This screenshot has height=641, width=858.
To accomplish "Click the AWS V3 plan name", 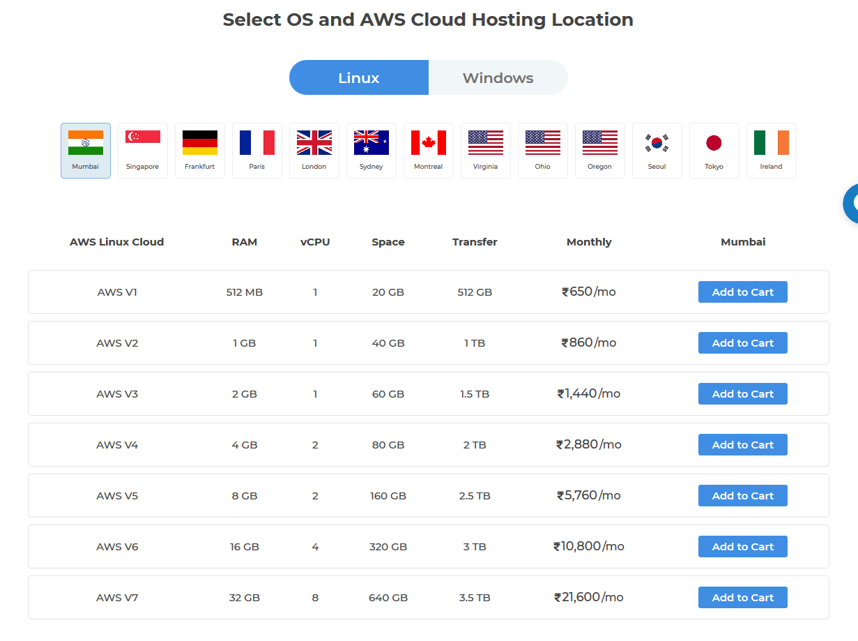I will [x=117, y=394].
